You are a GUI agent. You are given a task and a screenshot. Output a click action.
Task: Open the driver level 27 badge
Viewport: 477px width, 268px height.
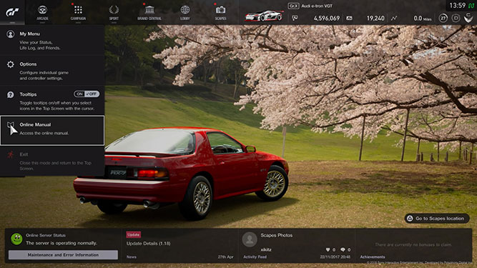(x=443, y=19)
